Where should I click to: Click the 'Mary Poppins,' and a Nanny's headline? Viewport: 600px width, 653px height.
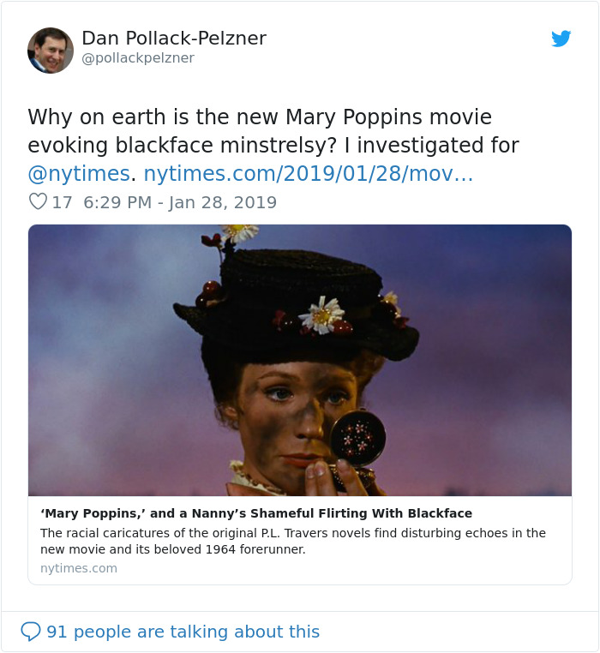point(256,513)
